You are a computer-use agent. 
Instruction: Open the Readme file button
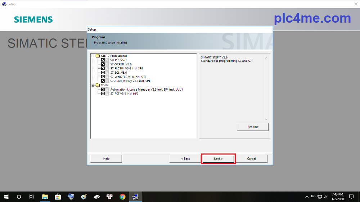coord(253,127)
